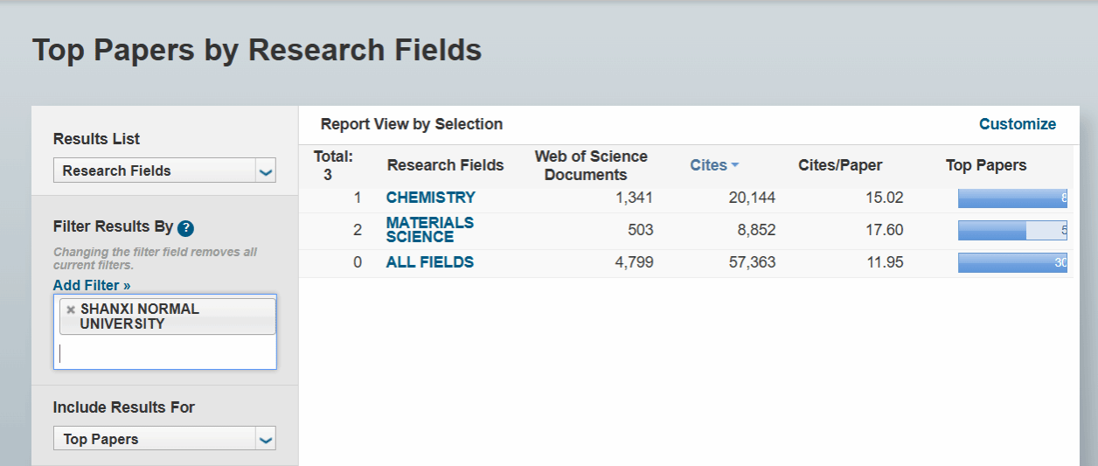Screen dimensions: 1098x466
Task: Sort by the Cites/Paper column header
Action: coord(839,165)
